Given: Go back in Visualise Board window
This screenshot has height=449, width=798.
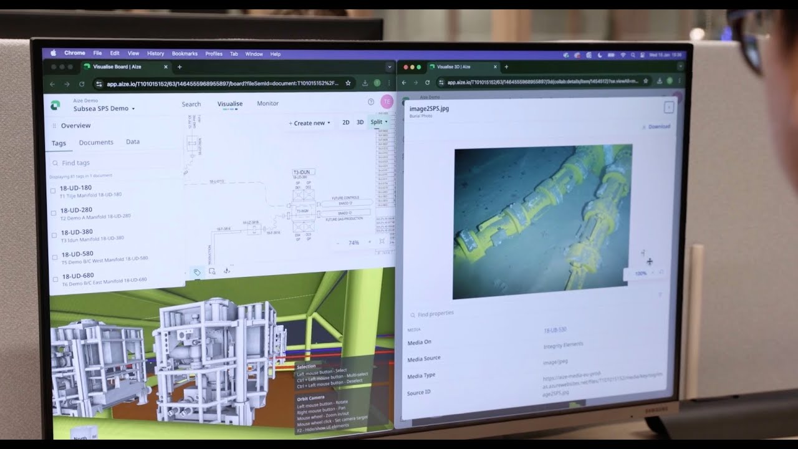Looking at the screenshot, I should point(52,84).
